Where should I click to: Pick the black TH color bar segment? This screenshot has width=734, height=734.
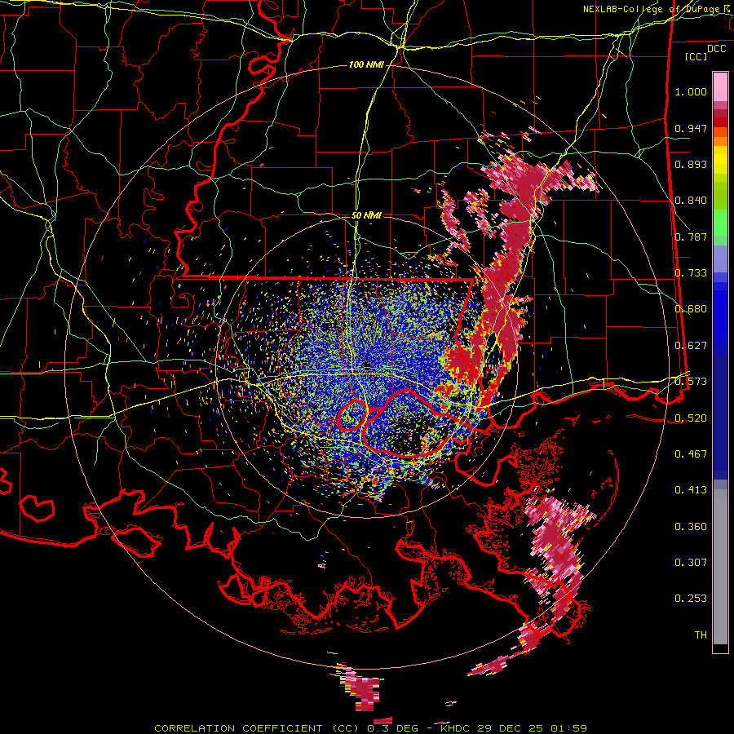tap(720, 648)
